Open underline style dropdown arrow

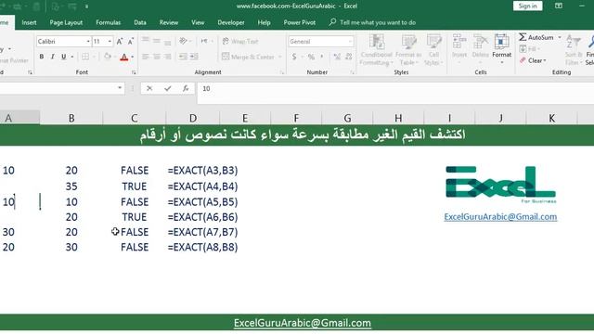click(x=72, y=57)
